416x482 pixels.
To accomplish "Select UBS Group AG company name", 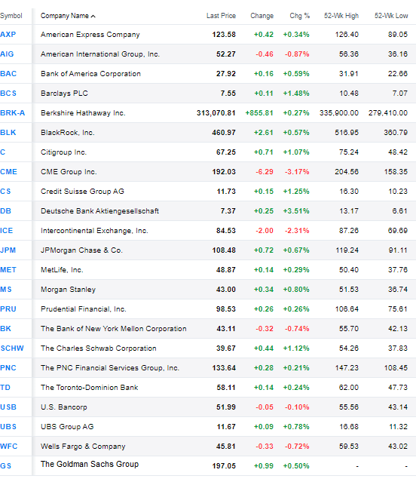I will [67, 427].
